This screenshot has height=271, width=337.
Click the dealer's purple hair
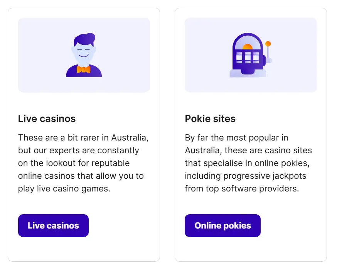click(x=85, y=39)
